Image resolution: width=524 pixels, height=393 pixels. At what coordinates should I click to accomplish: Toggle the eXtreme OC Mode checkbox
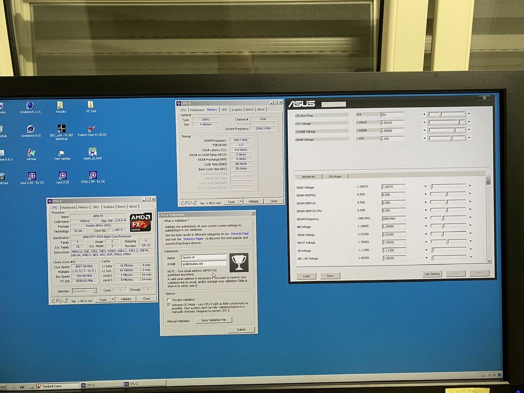tap(169, 305)
